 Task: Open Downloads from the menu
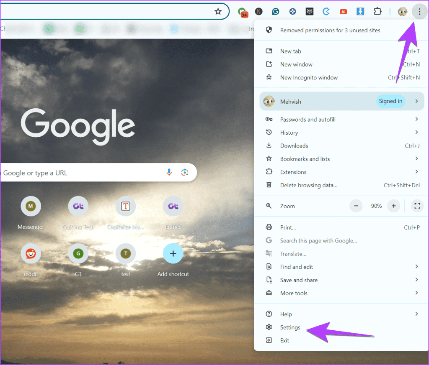[x=341, y=146]
